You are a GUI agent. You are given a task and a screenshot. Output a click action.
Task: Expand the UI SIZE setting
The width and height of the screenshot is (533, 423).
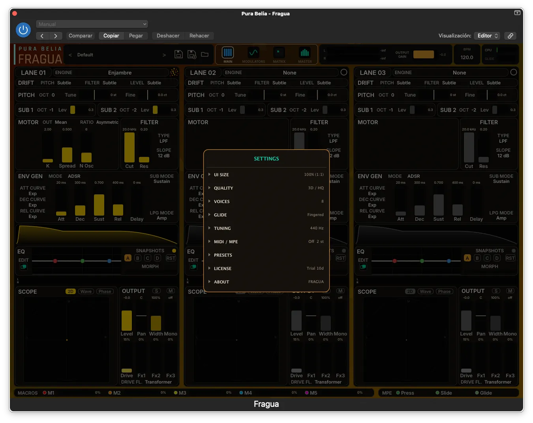[x=266, y=175]
